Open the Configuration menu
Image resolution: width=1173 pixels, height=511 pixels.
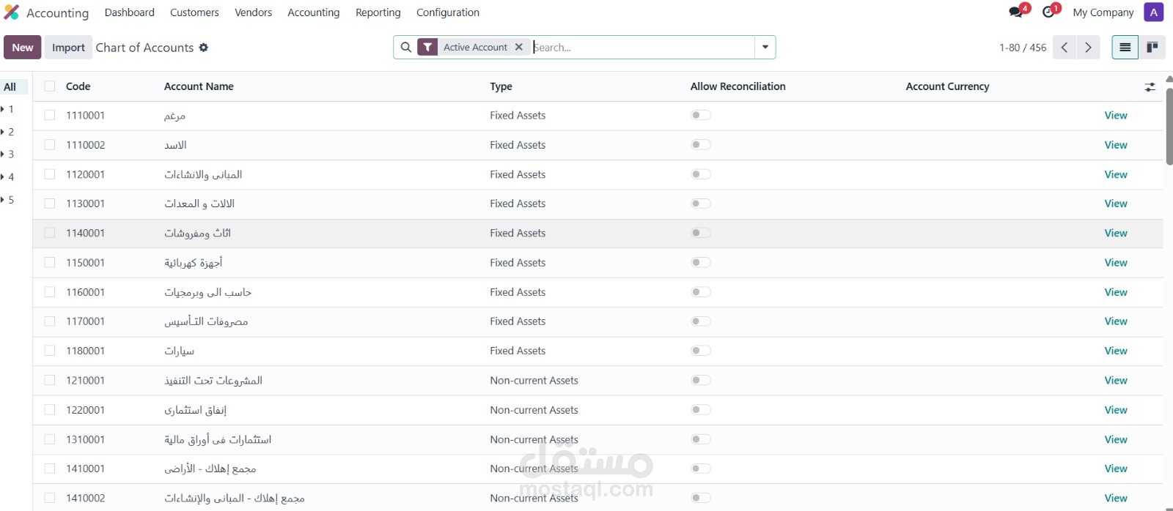click(447, 12)
